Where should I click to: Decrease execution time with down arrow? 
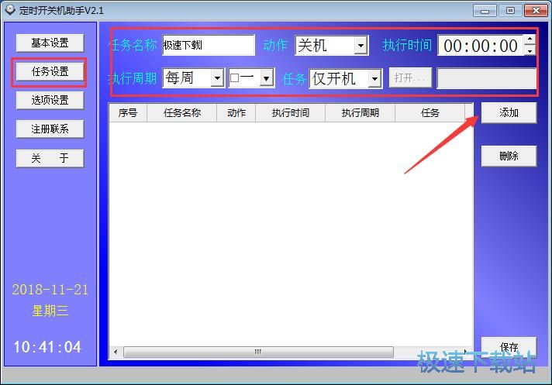click(530, 51)
